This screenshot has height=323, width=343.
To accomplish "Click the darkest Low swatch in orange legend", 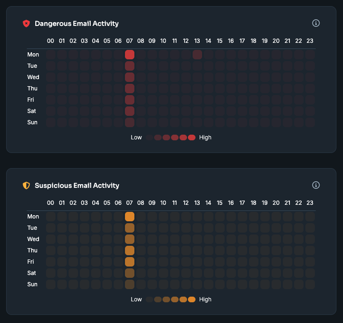I will (x=149, y=299).
